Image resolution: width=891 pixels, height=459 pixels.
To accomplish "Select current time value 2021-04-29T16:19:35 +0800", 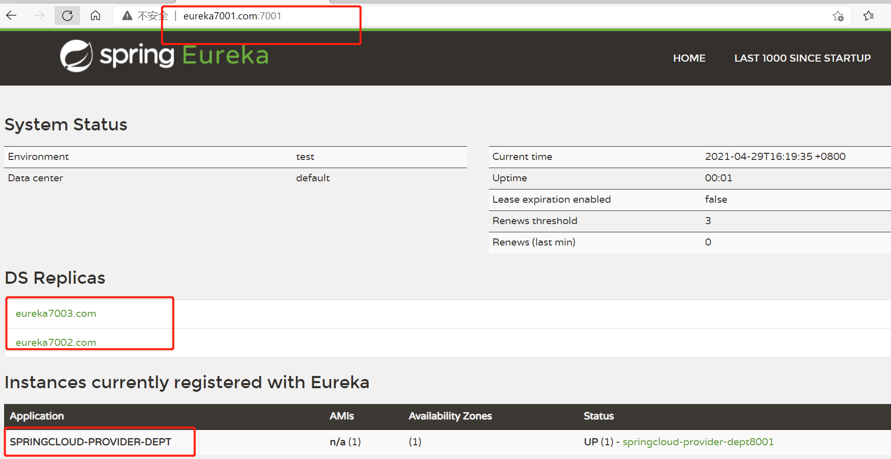I will 775,156.
